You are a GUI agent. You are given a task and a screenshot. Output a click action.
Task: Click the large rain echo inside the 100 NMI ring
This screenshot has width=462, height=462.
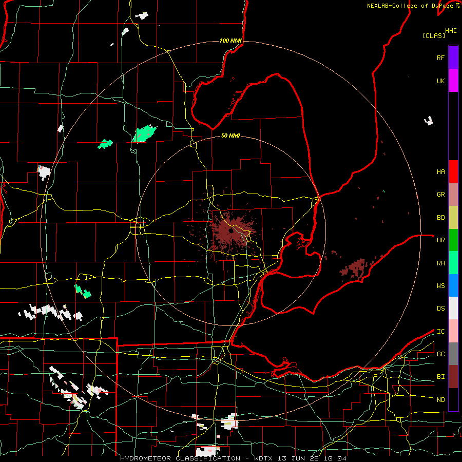[x=145, y=134]
